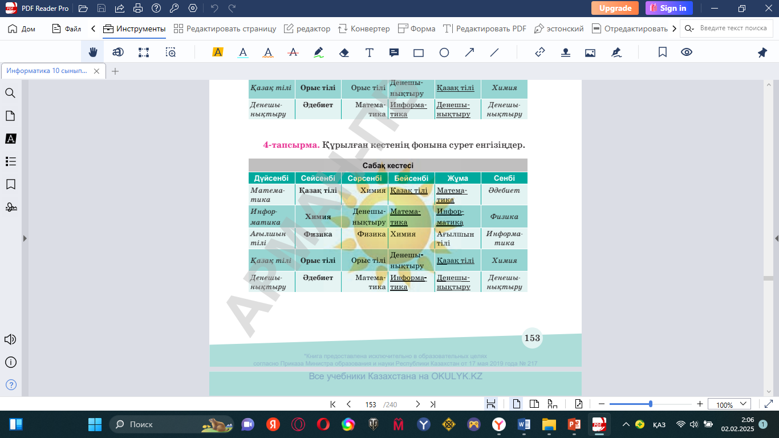Open the outline panel in sidebar
Viewport: 779px width, 438px height.
[x=10, y=161]
